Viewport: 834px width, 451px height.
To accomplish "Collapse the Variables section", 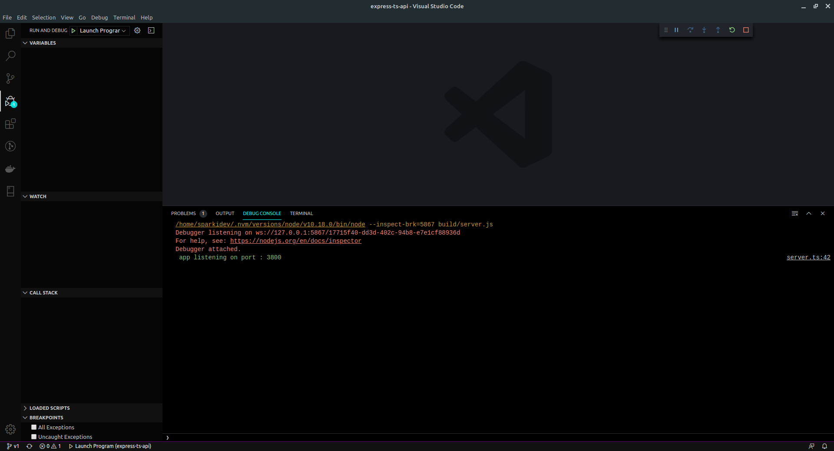I will coord(92,43).
